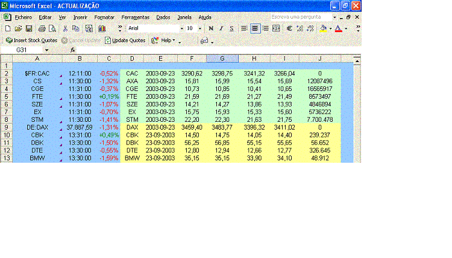Click the euro conversion toolbar icon
This screenshot has width=452, height=258.
[89, 28]
